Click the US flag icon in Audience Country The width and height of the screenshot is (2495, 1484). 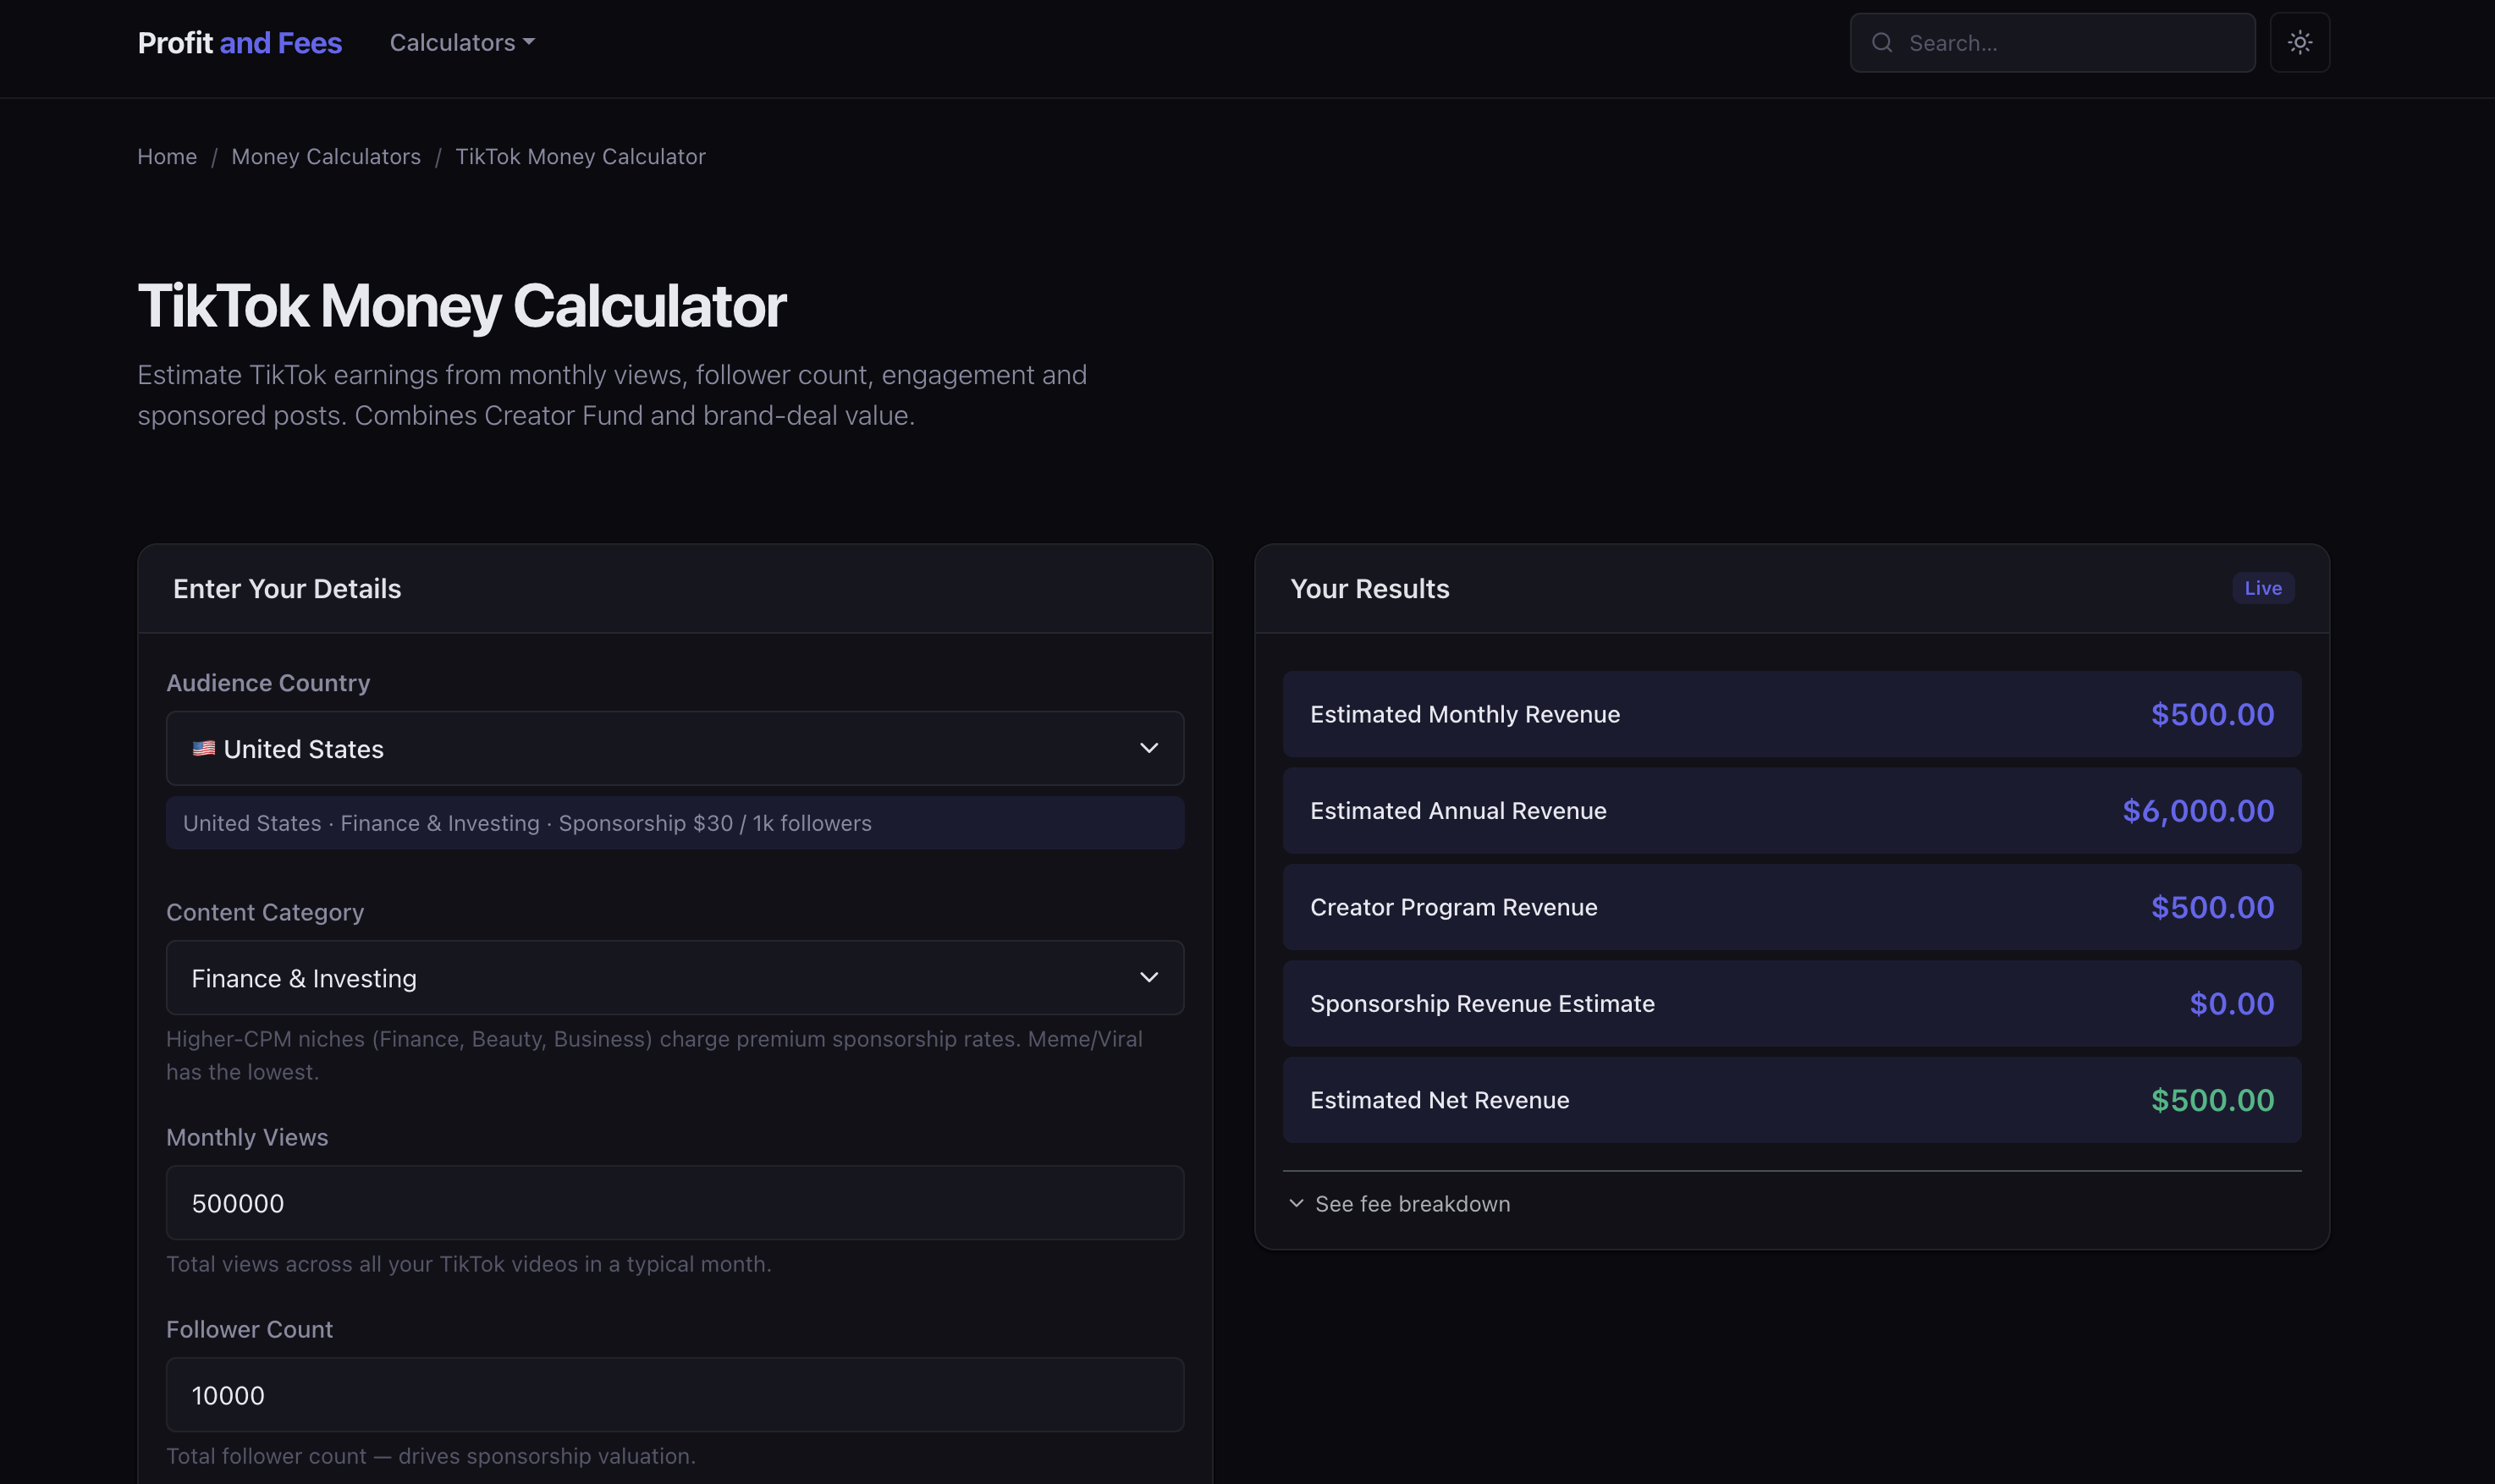coord(203,748)
